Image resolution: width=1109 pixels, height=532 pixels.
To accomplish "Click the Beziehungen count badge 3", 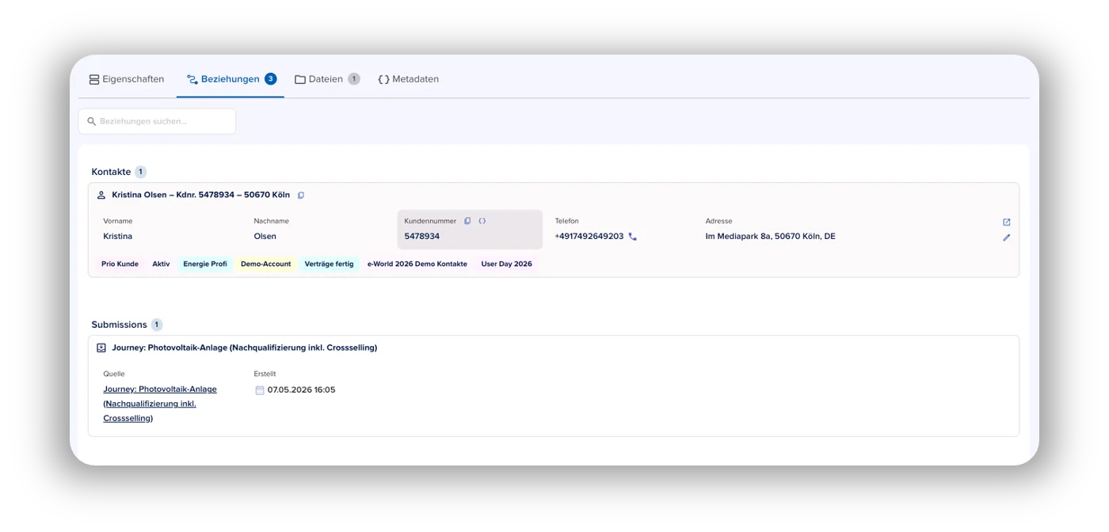I will (271, 78).
